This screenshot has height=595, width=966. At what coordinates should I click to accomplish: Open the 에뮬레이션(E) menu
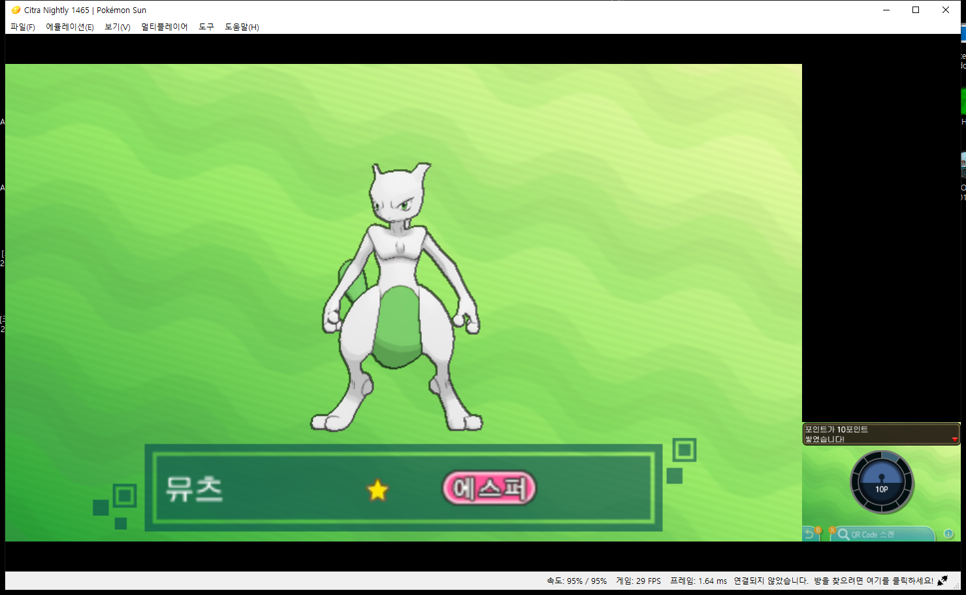[70, 27]
